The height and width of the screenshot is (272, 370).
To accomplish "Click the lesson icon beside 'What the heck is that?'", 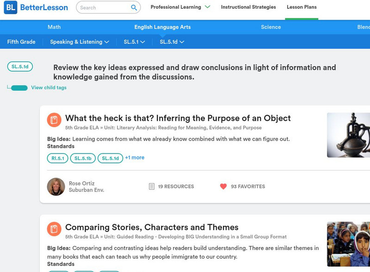I will 54,120.
